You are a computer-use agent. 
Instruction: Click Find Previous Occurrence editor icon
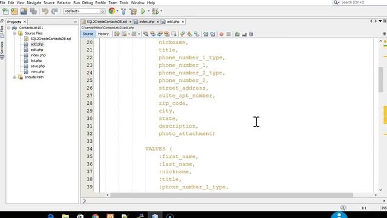pos(153,34)
